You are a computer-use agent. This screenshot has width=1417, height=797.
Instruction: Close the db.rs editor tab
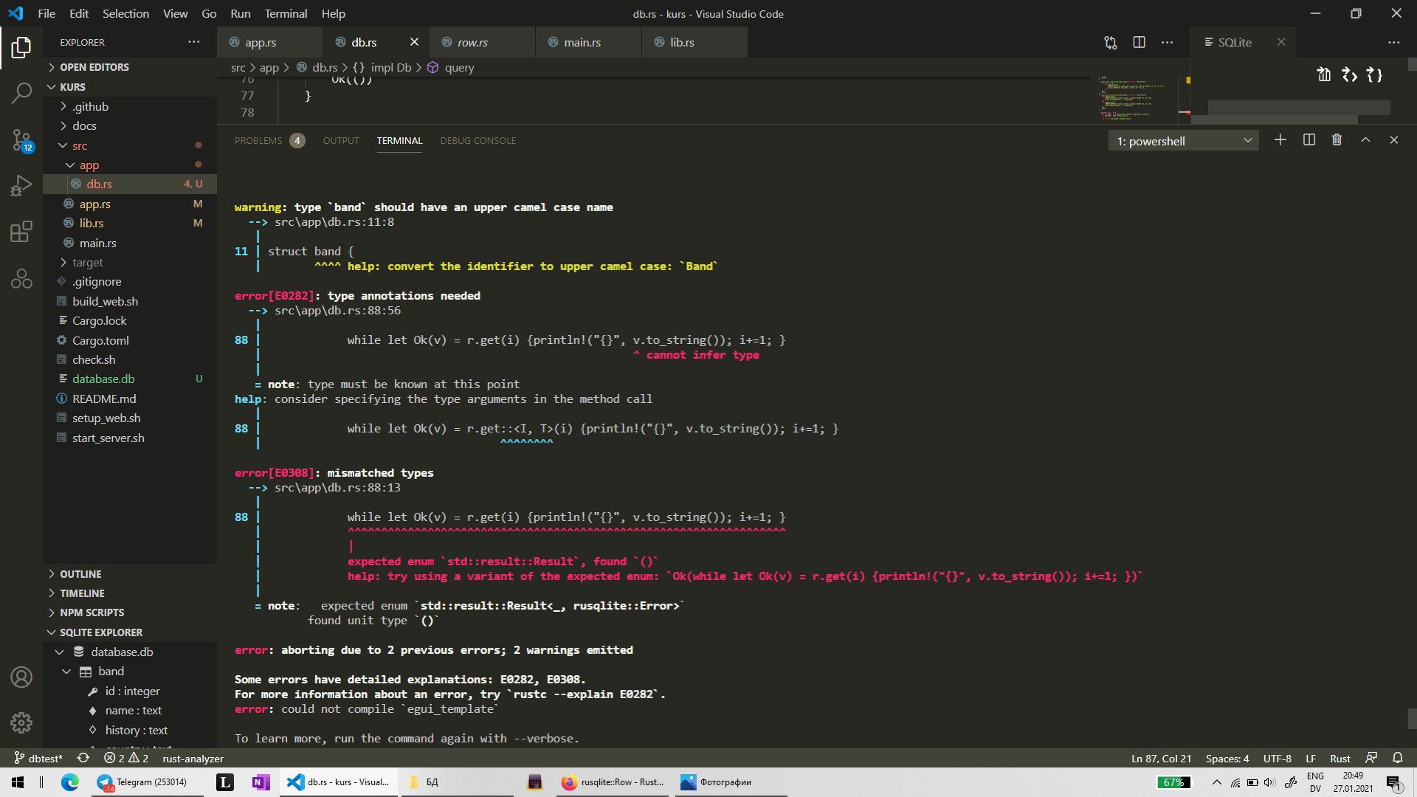[414, 43]
